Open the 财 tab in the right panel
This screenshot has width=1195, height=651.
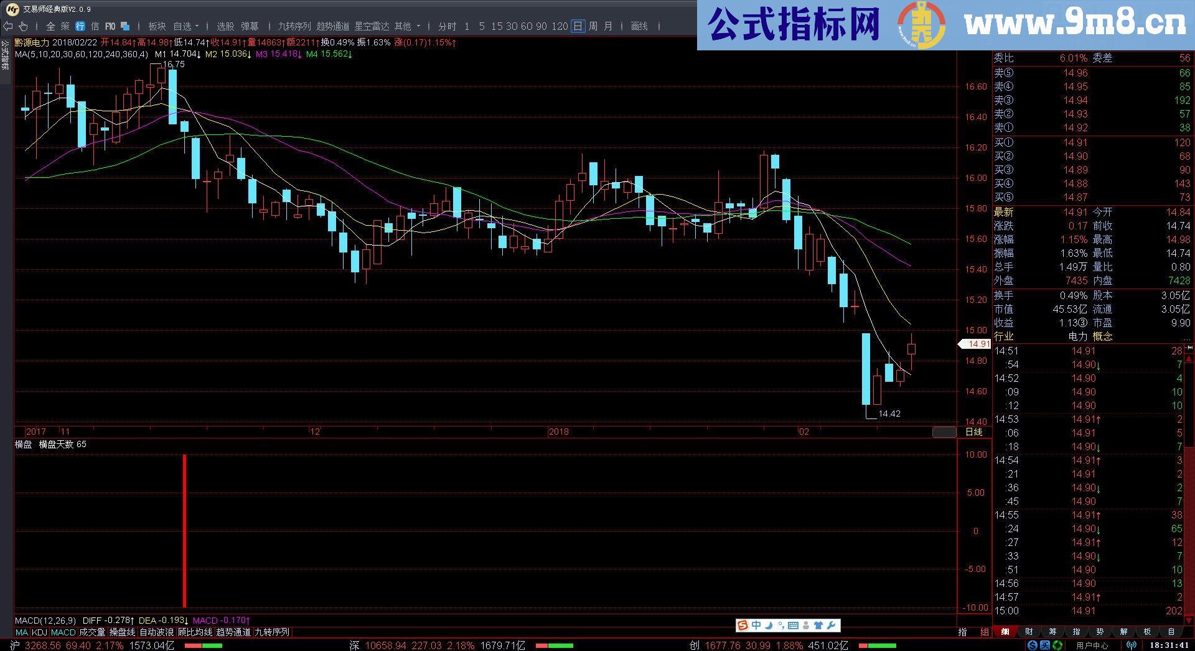pos(1029,632)
